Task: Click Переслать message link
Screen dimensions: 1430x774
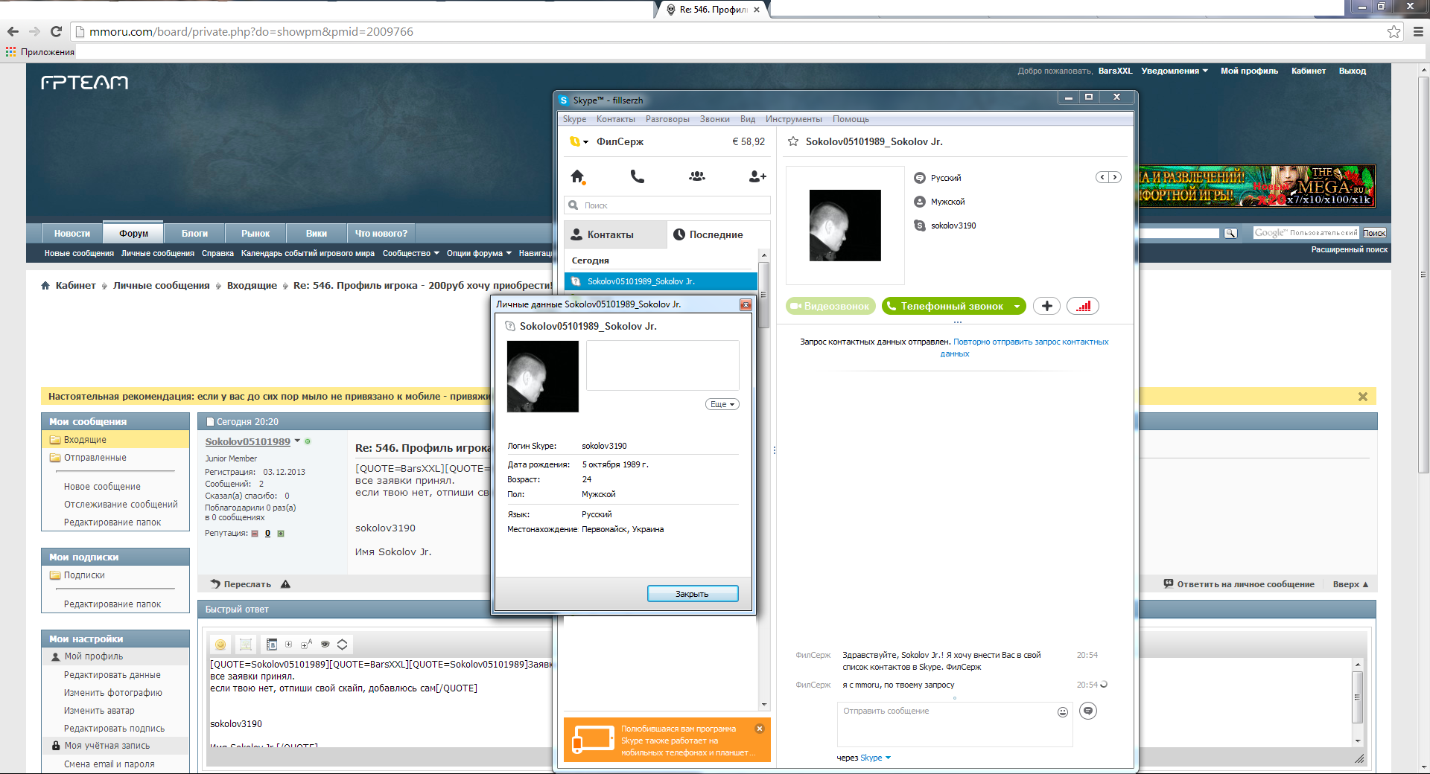Action: 241,584
